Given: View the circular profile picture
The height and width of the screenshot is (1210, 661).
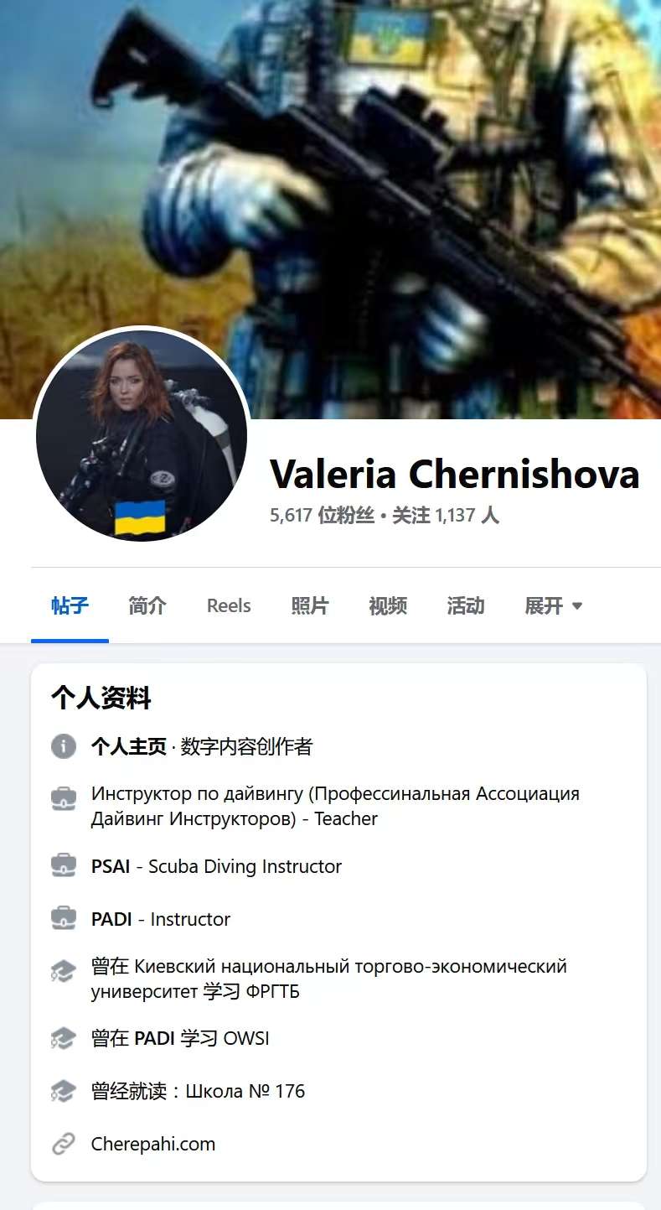Looking at the screenshot, I should [141, 435].
